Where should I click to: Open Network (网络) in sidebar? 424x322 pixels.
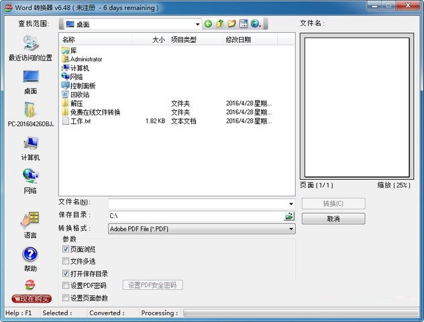click(x=30, y=181)
